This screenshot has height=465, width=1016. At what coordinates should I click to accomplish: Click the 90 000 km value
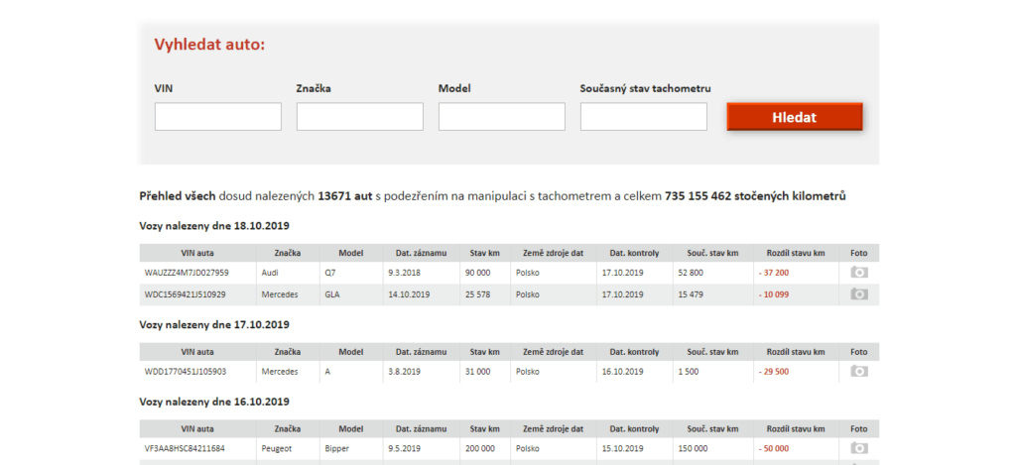(477, 273)
